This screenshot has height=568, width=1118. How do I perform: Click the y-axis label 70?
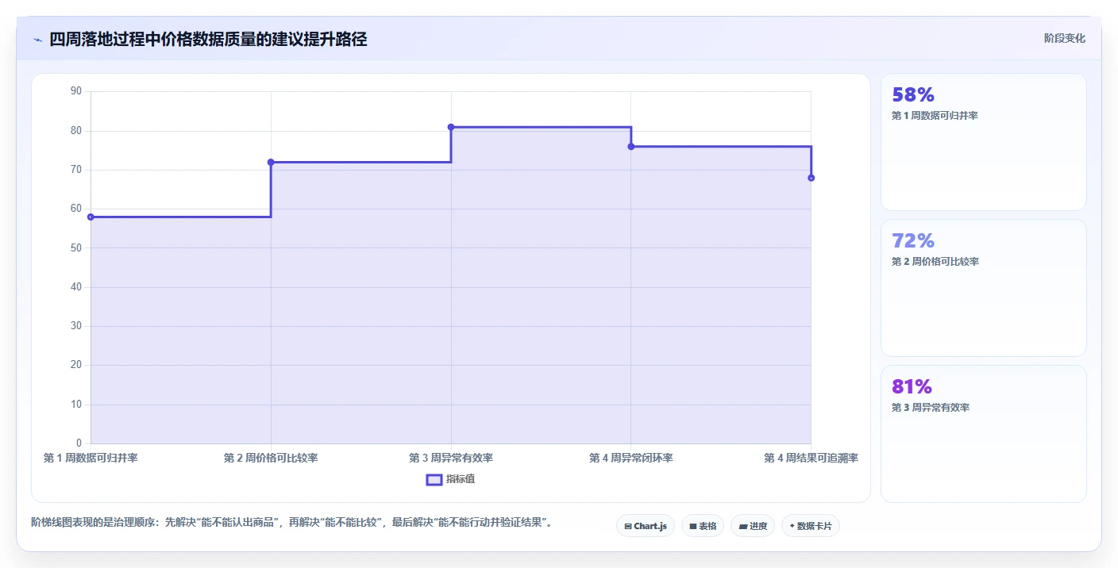(76, 170)
